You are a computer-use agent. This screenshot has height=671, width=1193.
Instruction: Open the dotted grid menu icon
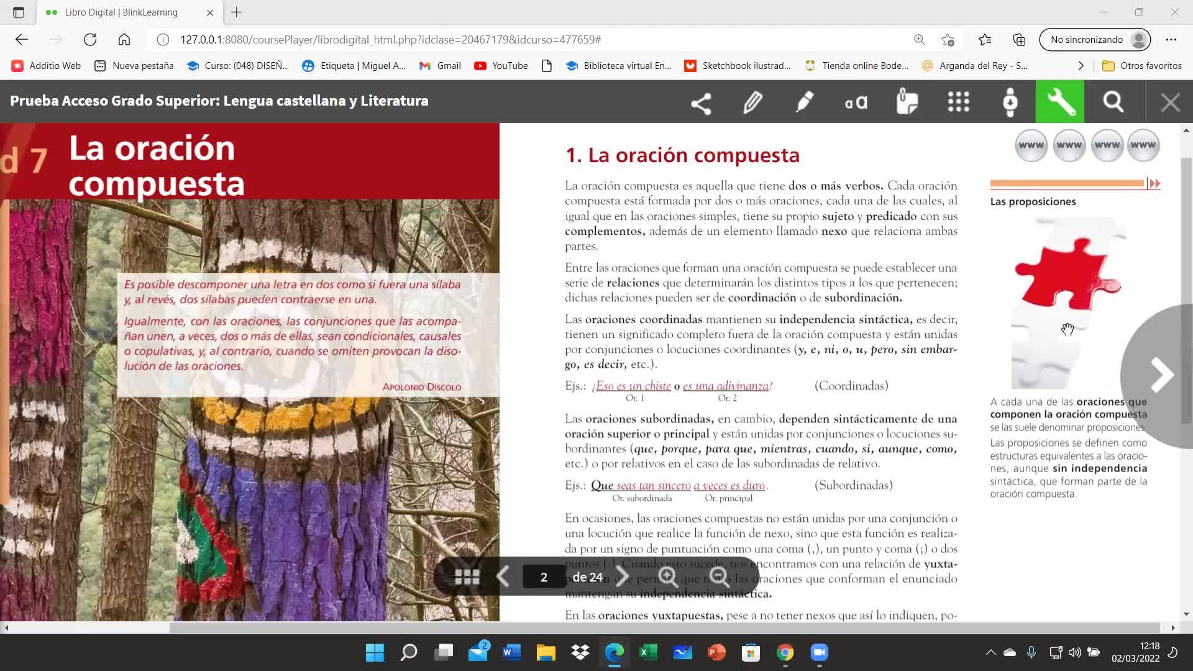pos(959,103)
